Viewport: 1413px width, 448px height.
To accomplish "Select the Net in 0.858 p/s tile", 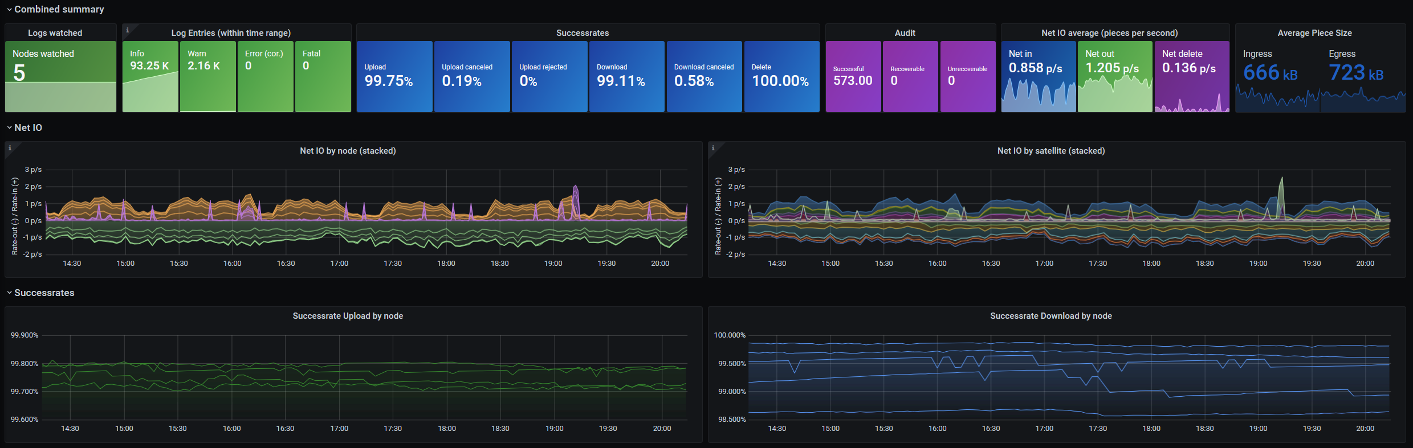I will click(1039, 76).
